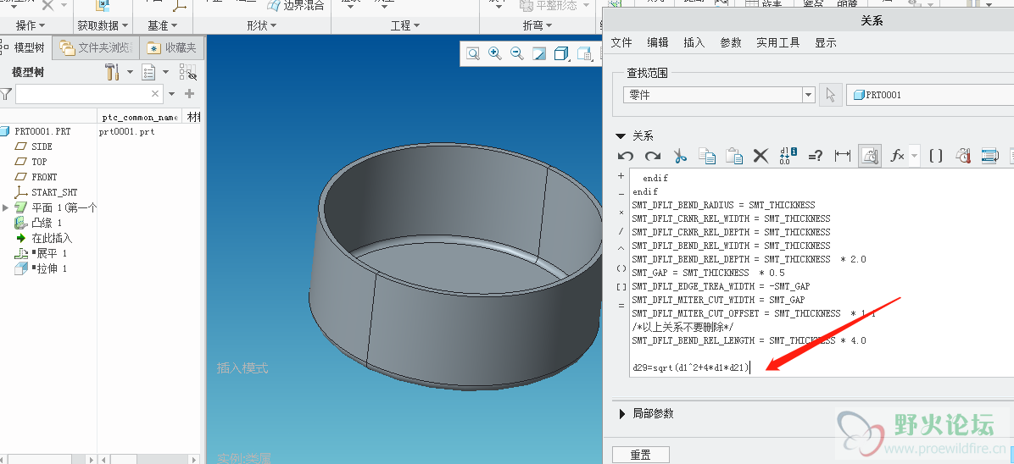Show dimension using the arrow-span icon

click(x=843, y=156)
